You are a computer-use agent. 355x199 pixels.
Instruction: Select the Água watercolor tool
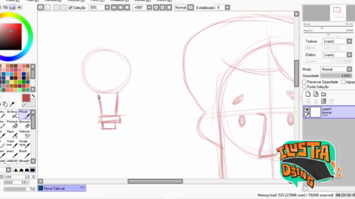click(x=12, y=134)
